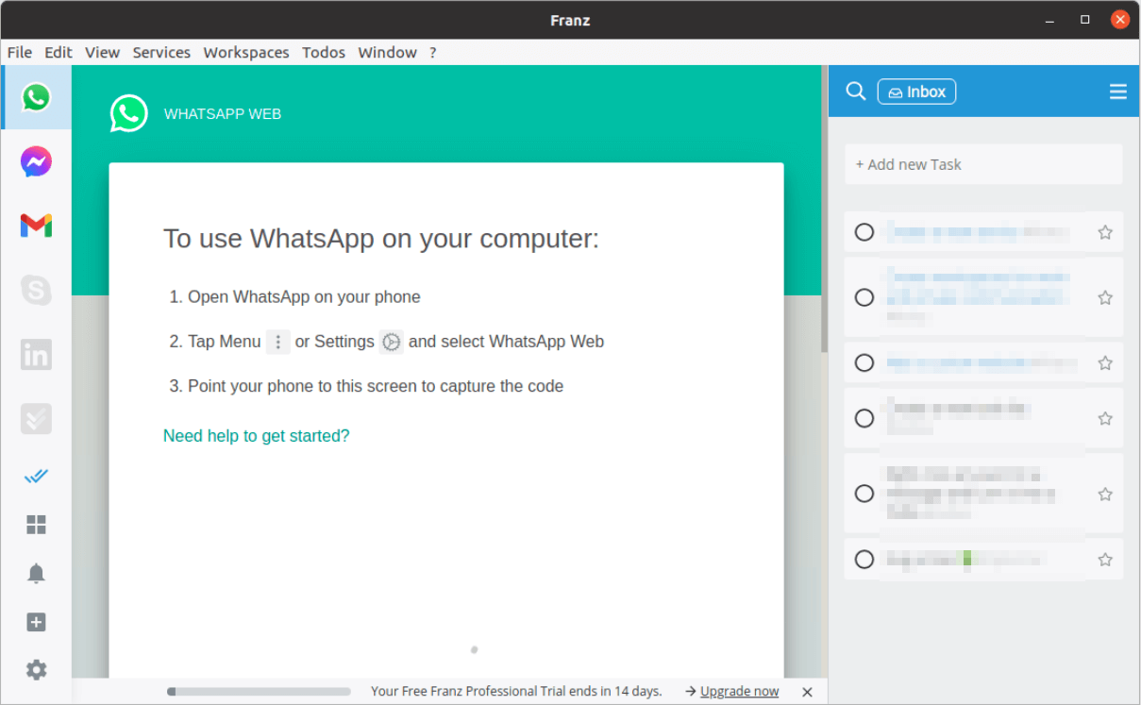Dismiss the trial banner with X
The image size is (1141, 705).
click(807, 692)
